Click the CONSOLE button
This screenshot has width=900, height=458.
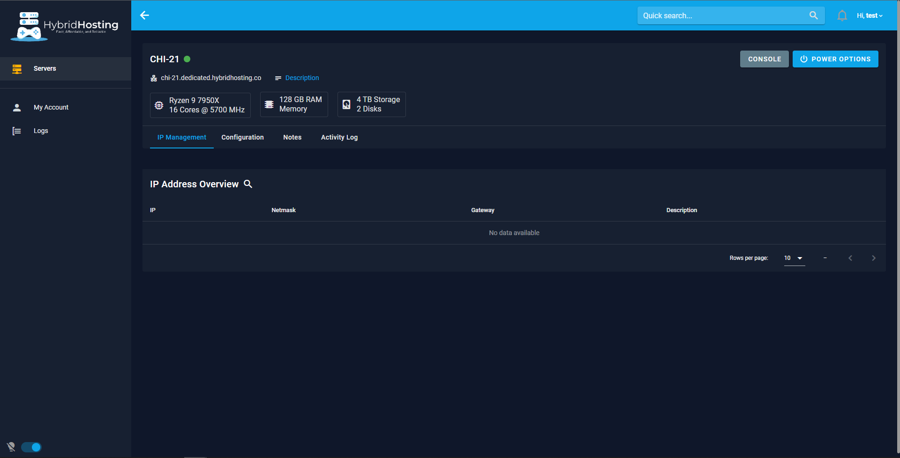coord(765,59)
